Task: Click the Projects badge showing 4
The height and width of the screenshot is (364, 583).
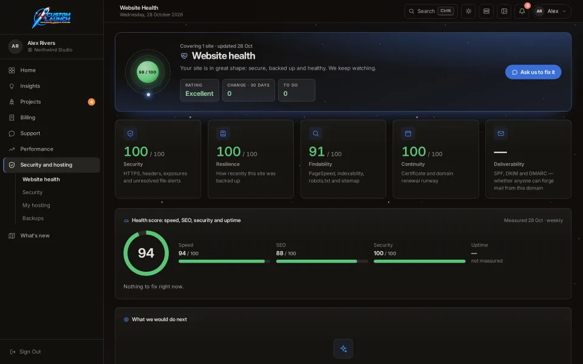Action: [92, 102]
